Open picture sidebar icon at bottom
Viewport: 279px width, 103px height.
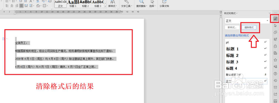275,101
